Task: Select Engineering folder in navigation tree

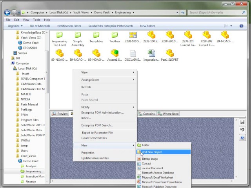Action: pyautogui.click(x=31, y=171)
